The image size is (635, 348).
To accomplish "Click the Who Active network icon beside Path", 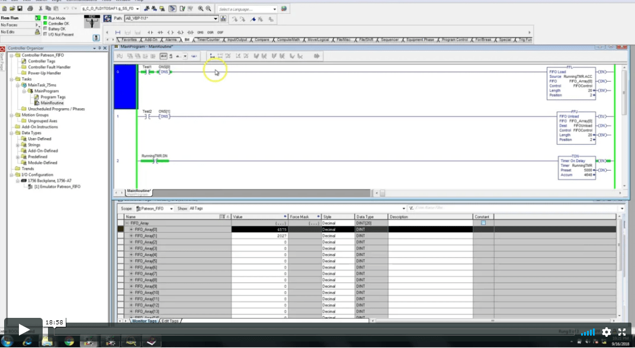I will click(x=223, y=18).
